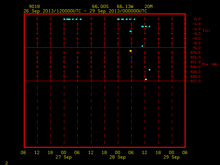Click the 29 Sep date label

point(172,157)
